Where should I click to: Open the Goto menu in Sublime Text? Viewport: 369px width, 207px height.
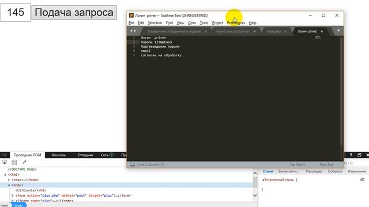(x=192, y=23)
